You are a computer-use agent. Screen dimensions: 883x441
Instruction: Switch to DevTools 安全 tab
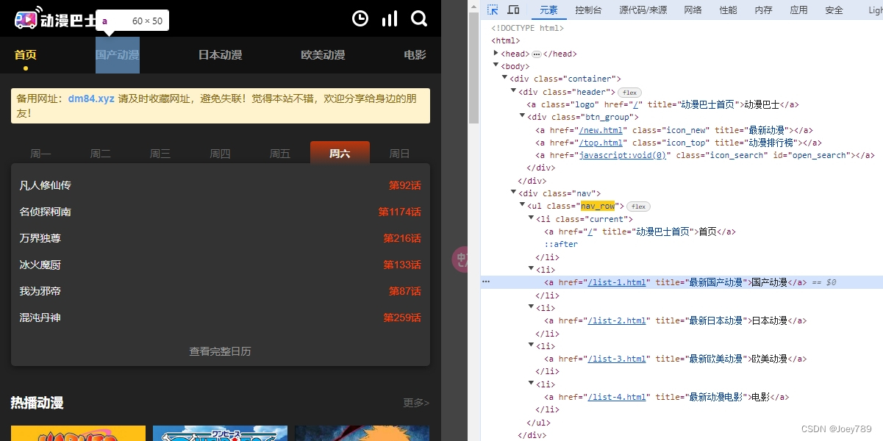[x=834, y=10]
